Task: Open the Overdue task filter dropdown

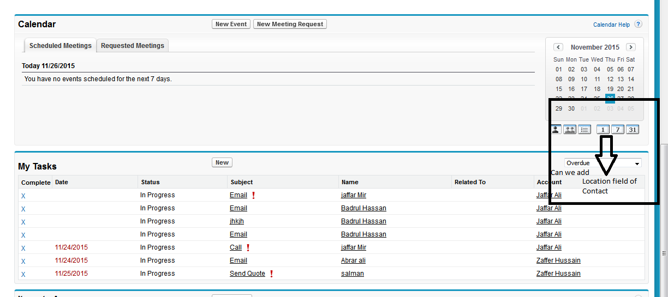Action: click(603, 163)
